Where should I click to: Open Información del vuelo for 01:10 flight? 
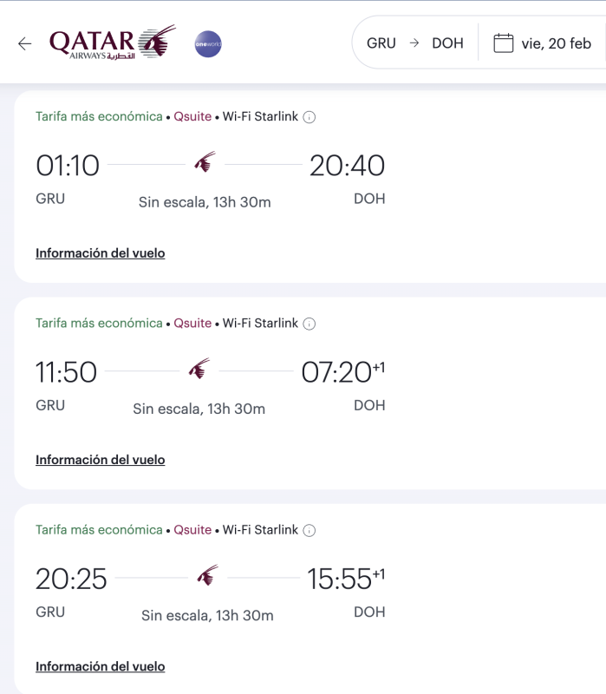point(100,253)
